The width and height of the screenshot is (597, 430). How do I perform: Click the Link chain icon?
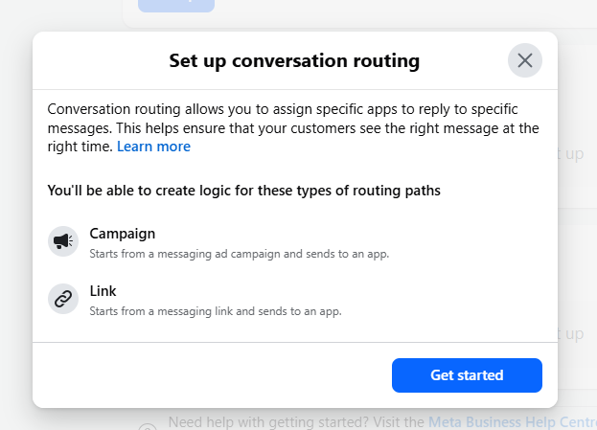click(x=63, y=299)
